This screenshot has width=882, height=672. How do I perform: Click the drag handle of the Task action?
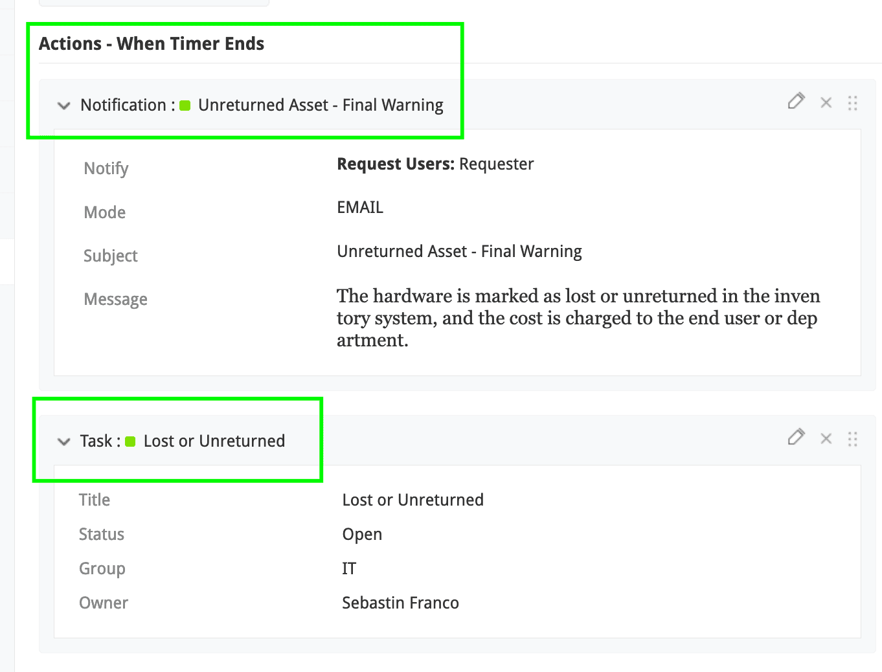[x=852, y=440]
